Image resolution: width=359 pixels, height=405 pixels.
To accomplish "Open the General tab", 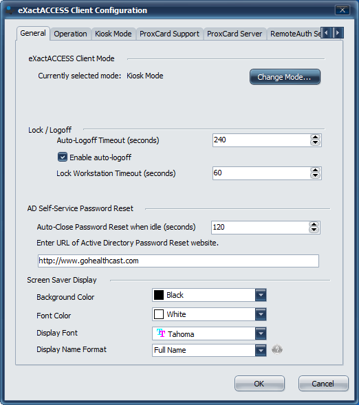I will pyautogui.click(x=33, y=33).
